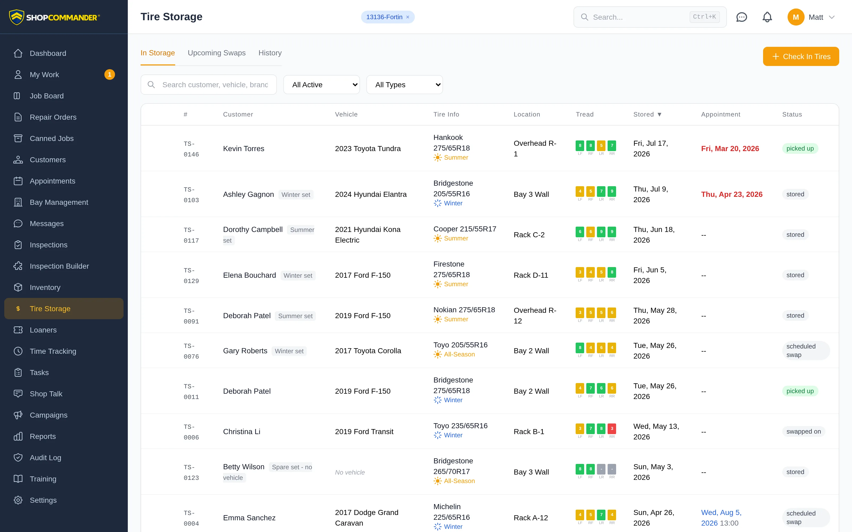Open the Fri, Mar 20, 2026 appointment

pyautogui.click(x=730, y=148)
